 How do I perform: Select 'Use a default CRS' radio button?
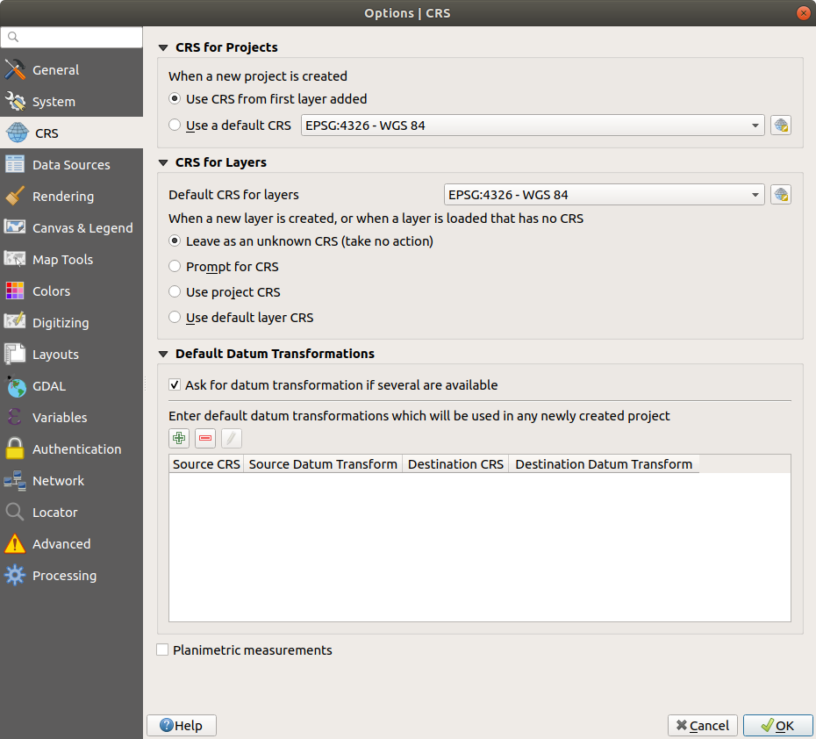click(x=175, y=126)
